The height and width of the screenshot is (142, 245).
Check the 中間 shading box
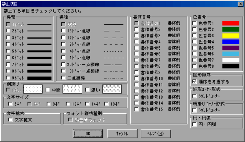[x=48, y=90]
